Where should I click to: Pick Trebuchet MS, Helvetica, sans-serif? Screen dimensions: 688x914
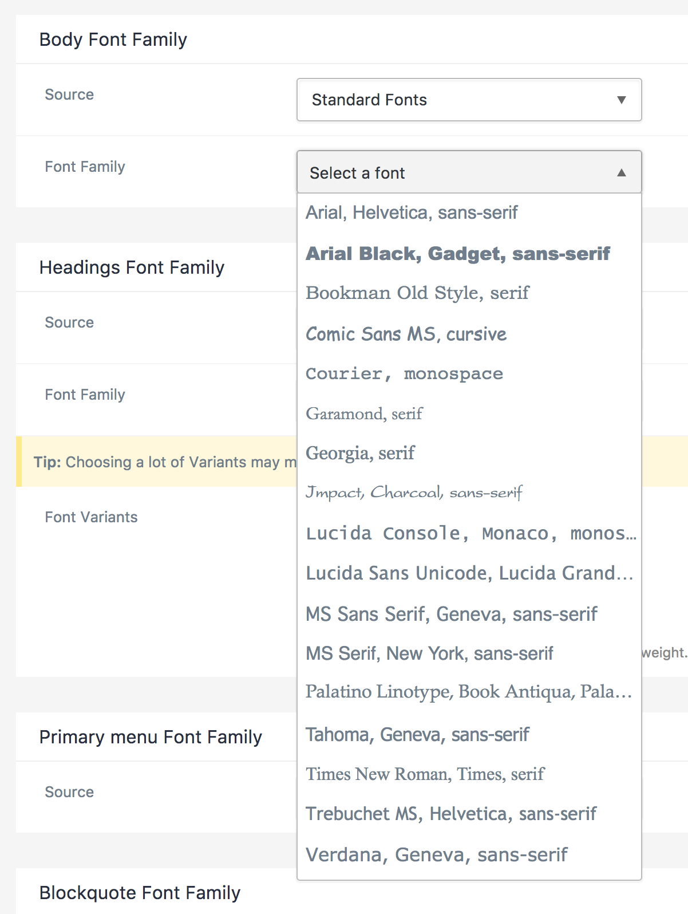[450, 814]
